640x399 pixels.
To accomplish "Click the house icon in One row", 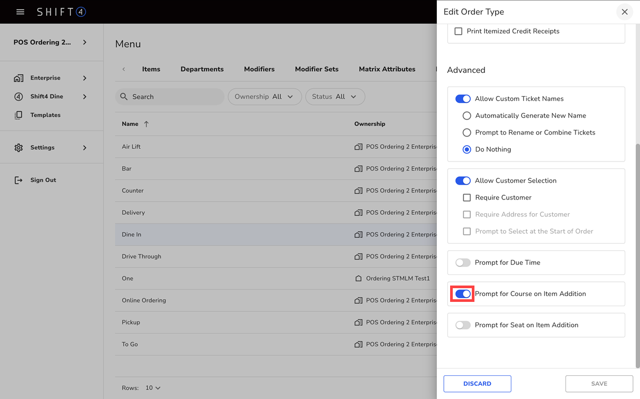I will pyautogui.click(x=359, y=278).
